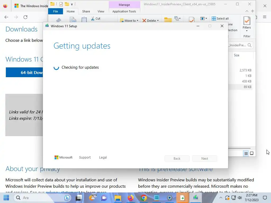Image resolution: width=271 pixels, height=203 pixels.
Task: Open the Application Tools tab
Action: point(124,11)
